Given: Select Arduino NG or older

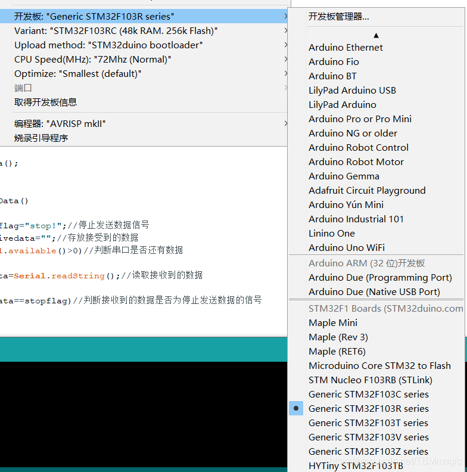Looking at the screenshot, I should (376, 133).
